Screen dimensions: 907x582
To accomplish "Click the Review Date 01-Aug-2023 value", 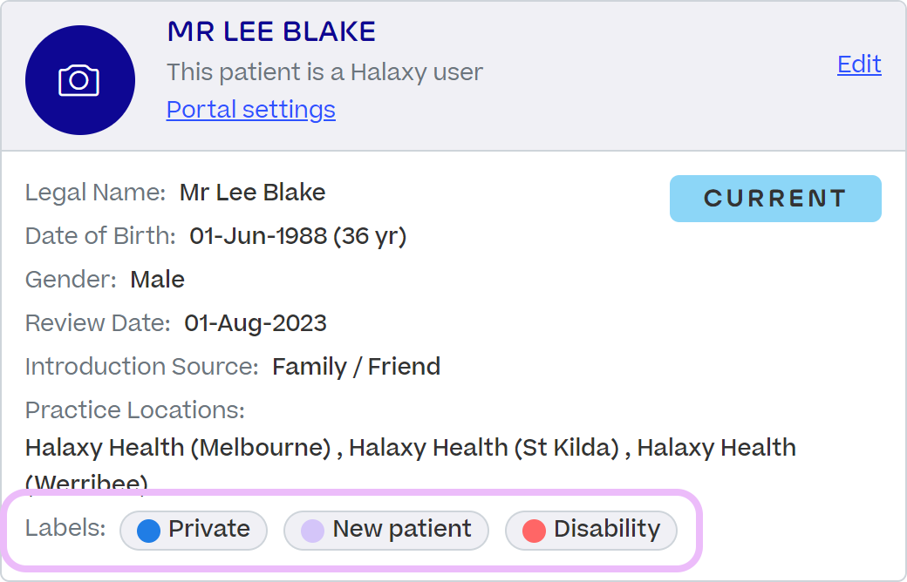I will coord(255,323).
